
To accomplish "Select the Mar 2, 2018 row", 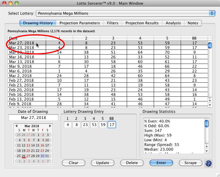I will click(x=108, y=76).
